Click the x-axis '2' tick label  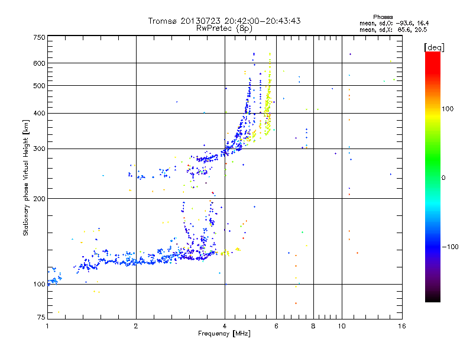click(136, 326)
